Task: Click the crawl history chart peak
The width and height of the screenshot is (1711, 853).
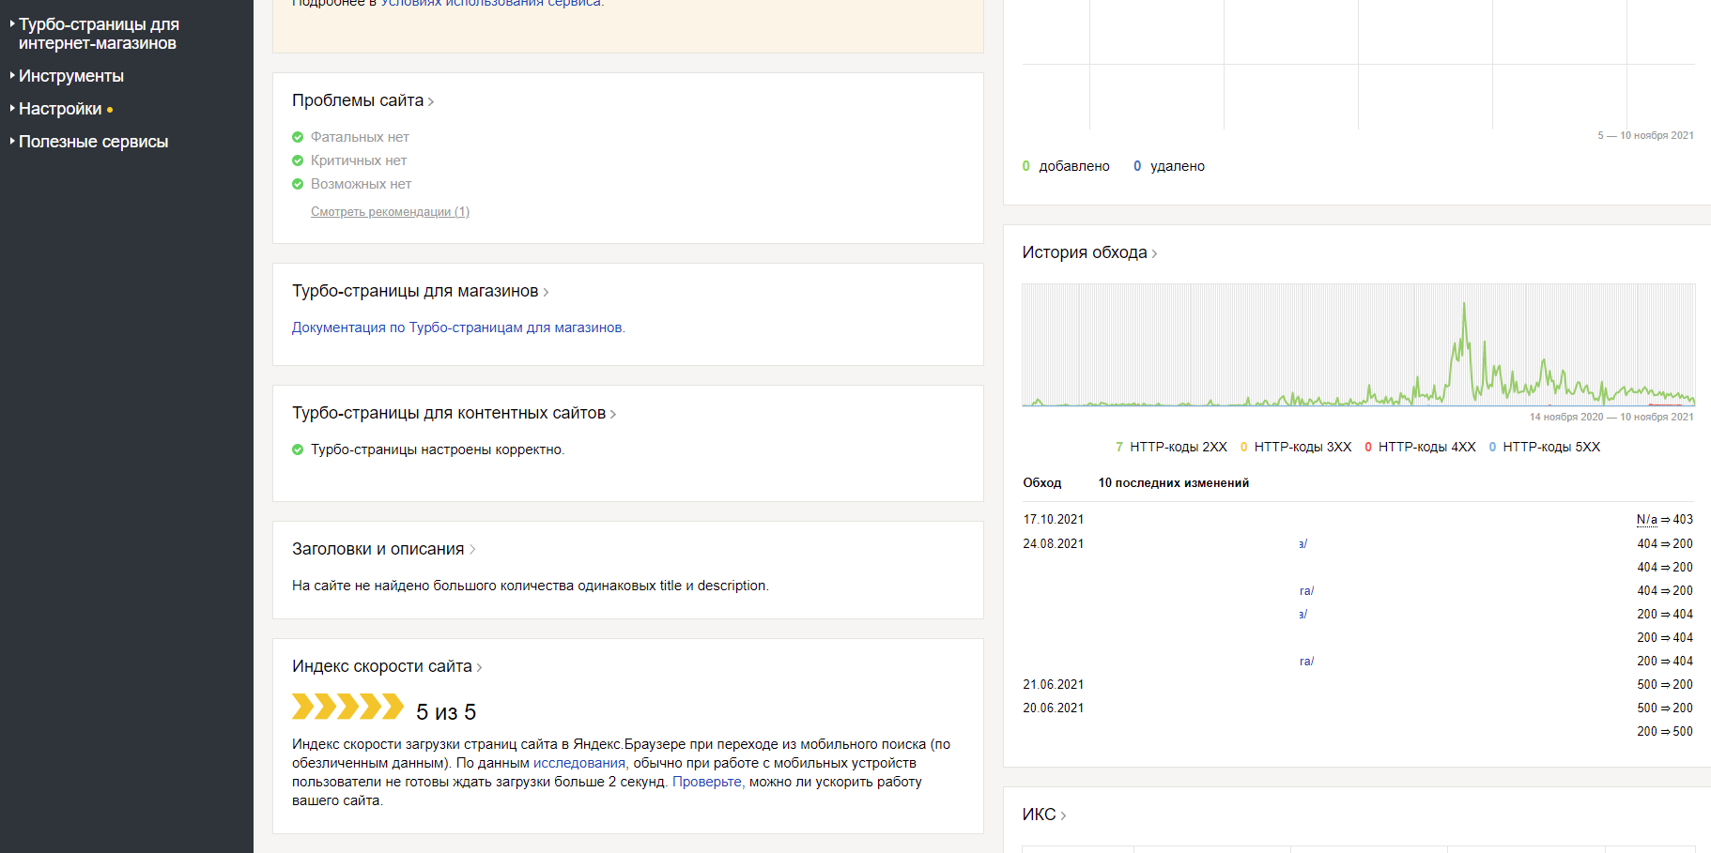Action: 1464,305
